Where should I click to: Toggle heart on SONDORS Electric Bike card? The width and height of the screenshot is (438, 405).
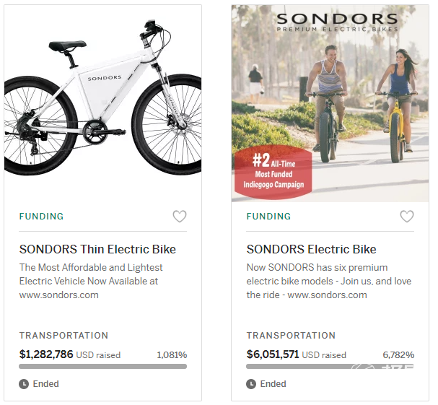[407, 217]
